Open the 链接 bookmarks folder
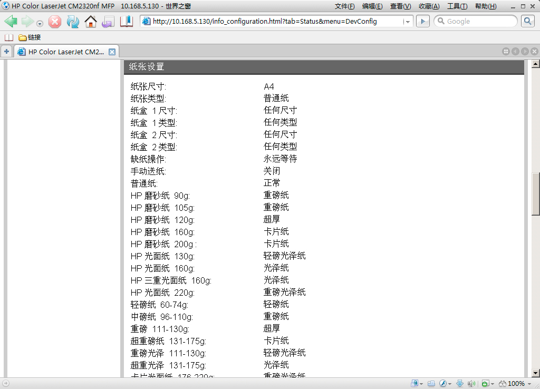 30,37
